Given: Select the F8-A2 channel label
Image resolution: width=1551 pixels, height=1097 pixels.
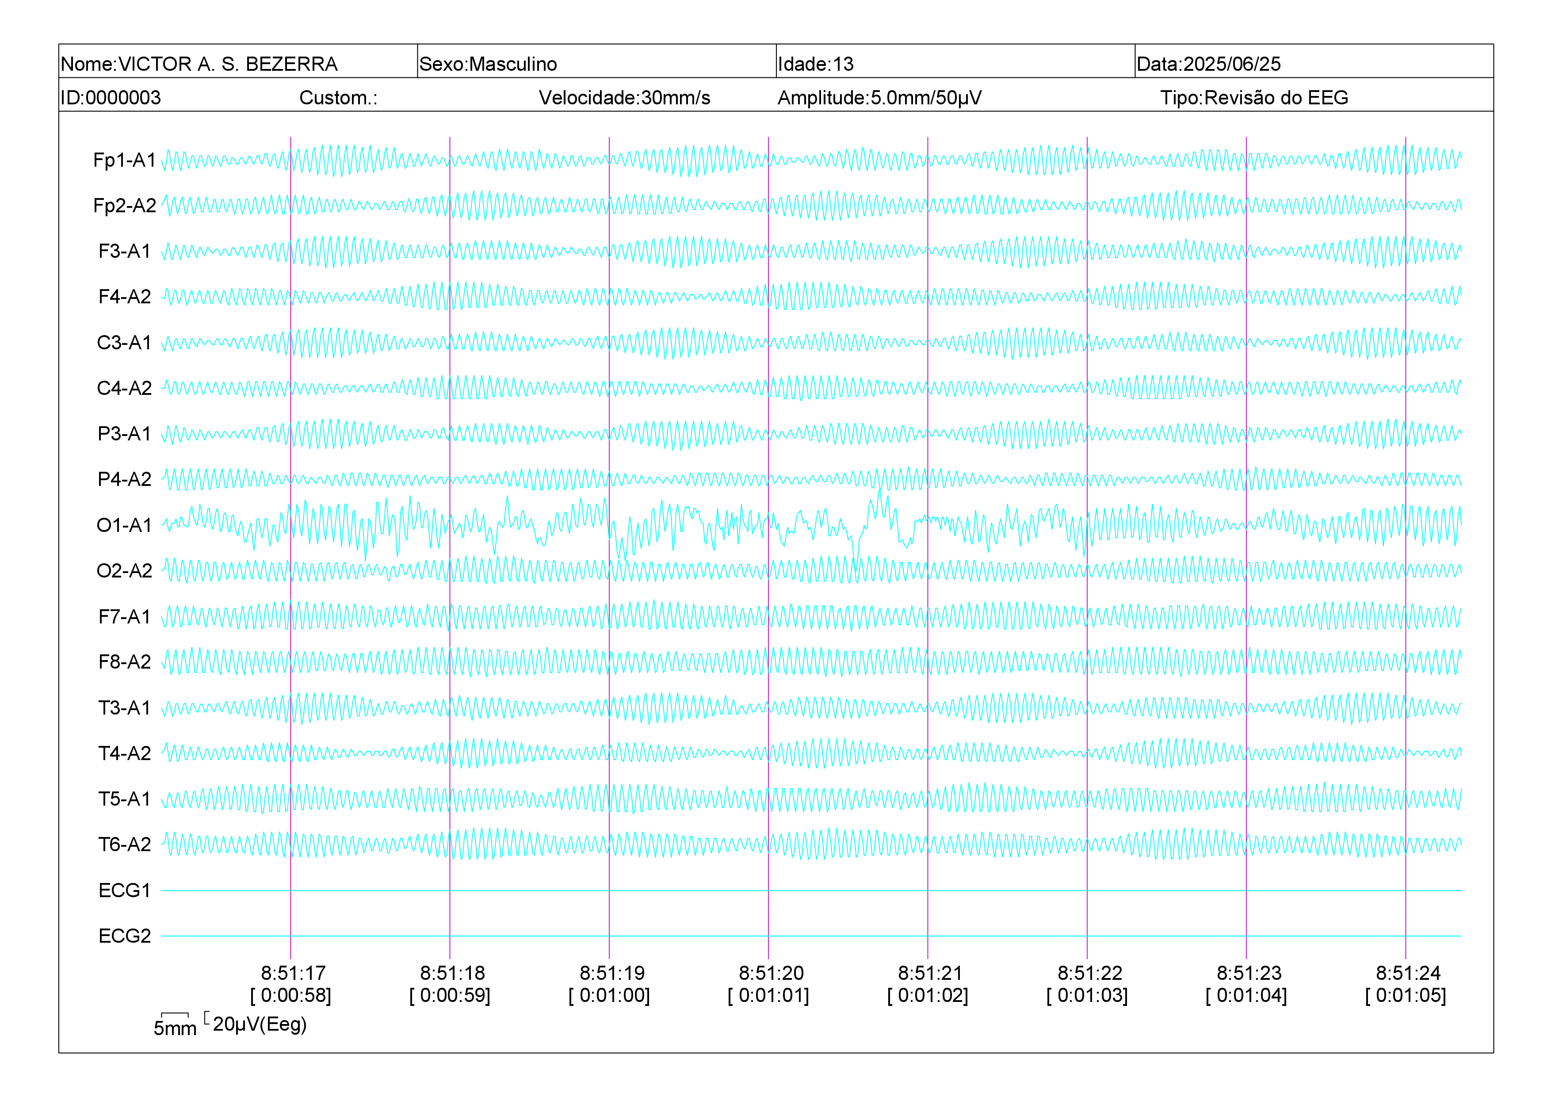Looking at the screenshot, I should [125, 662].
